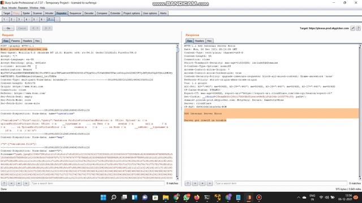This screenshot has width=362, height=203.
Task: Click the Burp Suite taskbar icon
Action: click(249, 197)
